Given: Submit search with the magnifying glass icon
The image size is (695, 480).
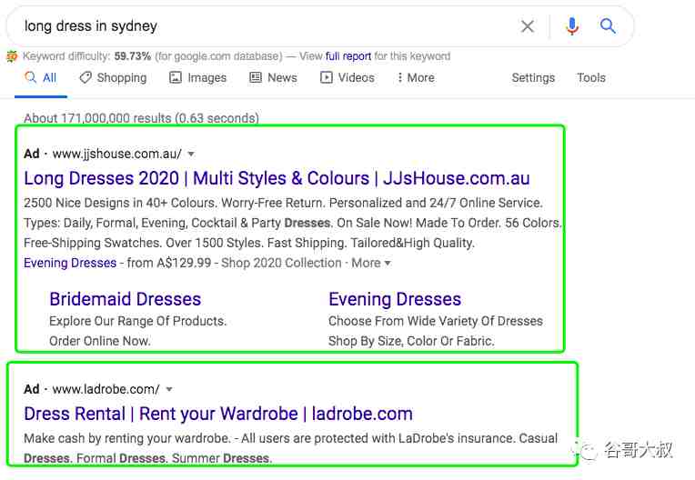Looking at the screenshot, I should point(608,26).
